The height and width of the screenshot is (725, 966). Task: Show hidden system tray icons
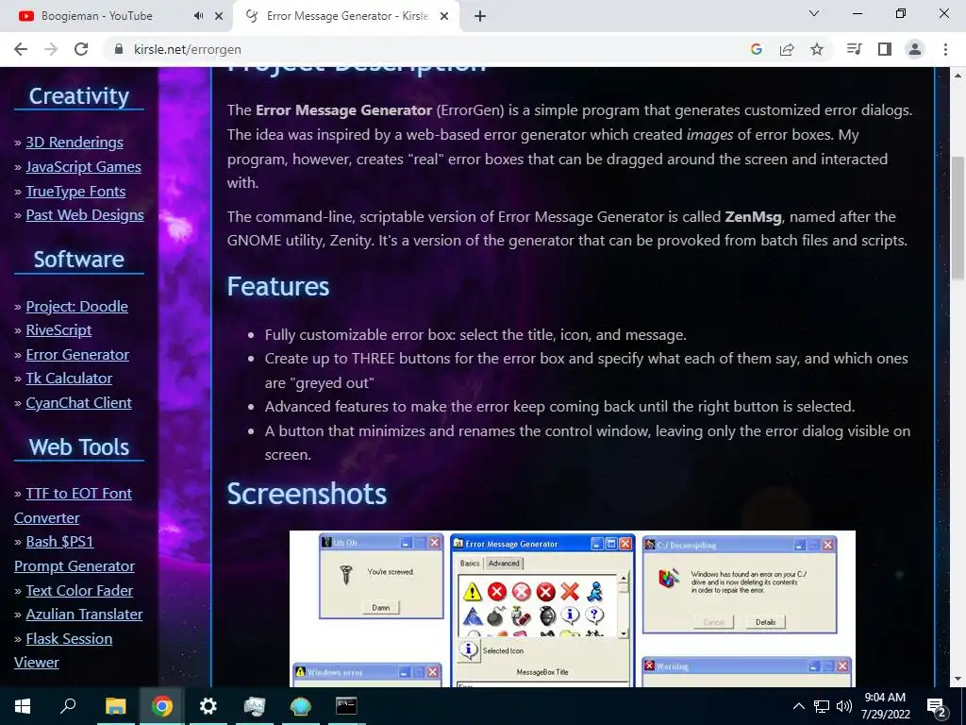(x=798, y=706)
